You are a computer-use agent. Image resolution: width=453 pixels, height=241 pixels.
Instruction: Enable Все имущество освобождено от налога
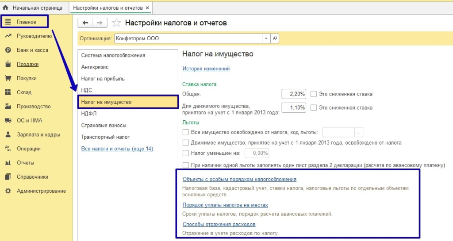tap(186, 132)
